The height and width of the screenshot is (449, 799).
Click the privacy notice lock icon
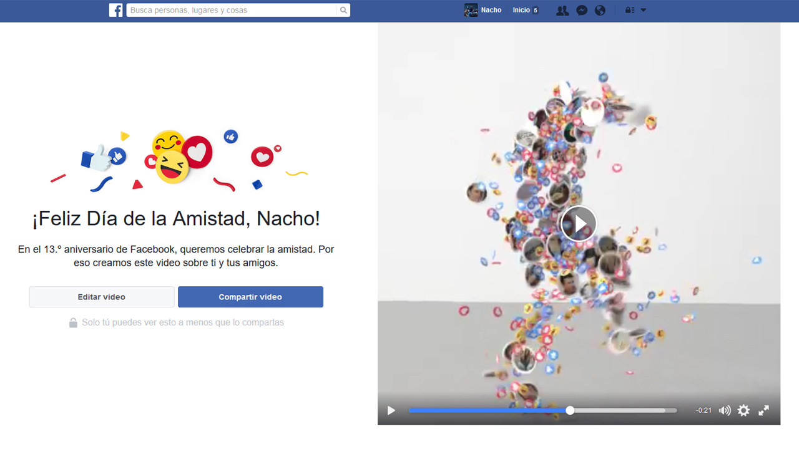pos(73,322)
